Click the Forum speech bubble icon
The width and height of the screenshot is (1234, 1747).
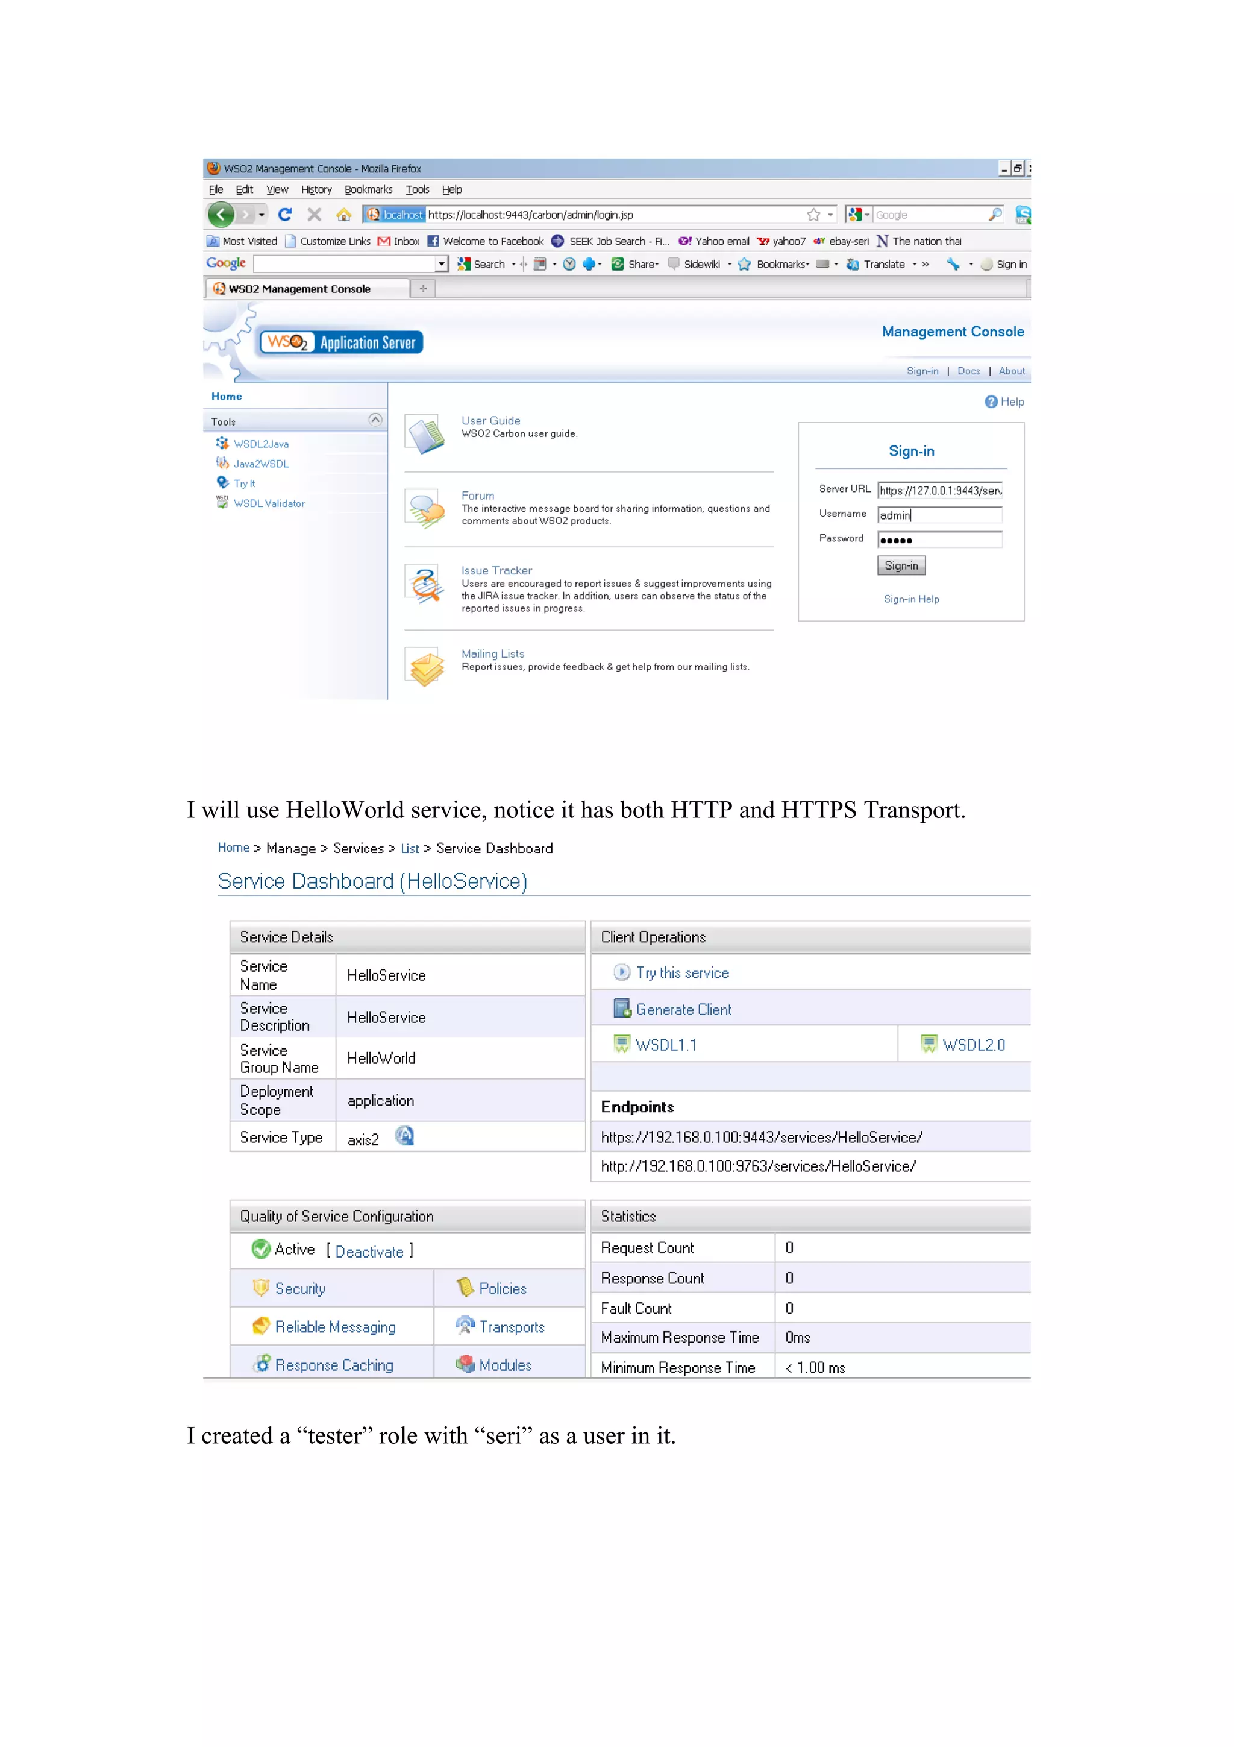coord(426,508)
